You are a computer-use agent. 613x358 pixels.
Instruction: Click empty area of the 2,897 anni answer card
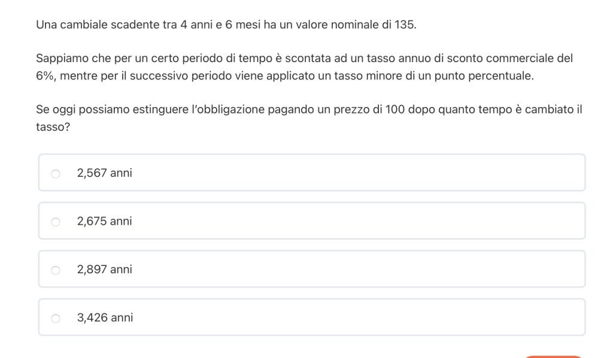(359, 270)
